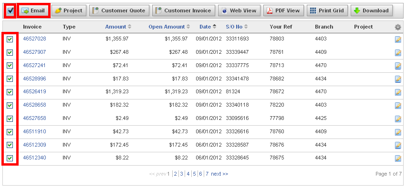Select the Project column header
This screenshot has height=188, width=406.
coord(363,27)
